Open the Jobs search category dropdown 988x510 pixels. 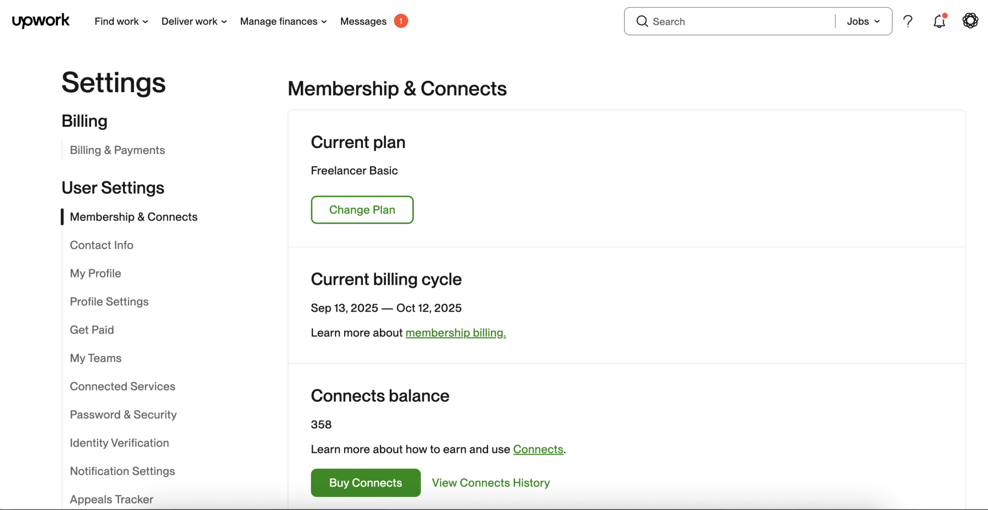[862, 21]
